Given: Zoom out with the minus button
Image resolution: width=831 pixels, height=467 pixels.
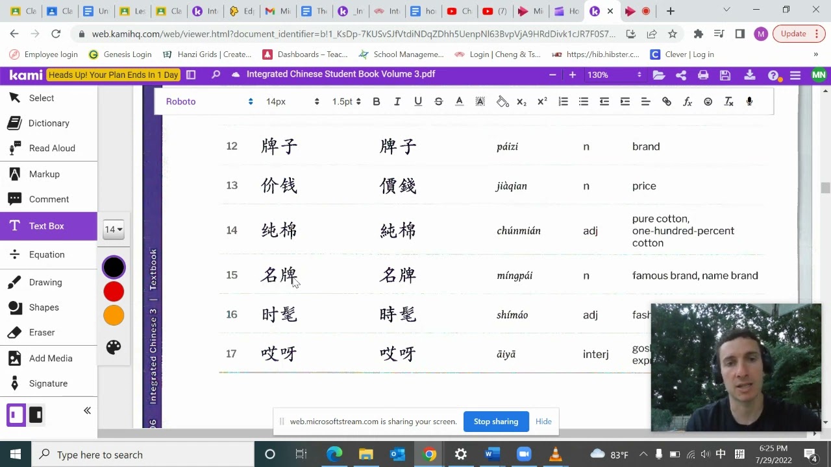Looking at the screenshot, I should [x=552, y=75].
